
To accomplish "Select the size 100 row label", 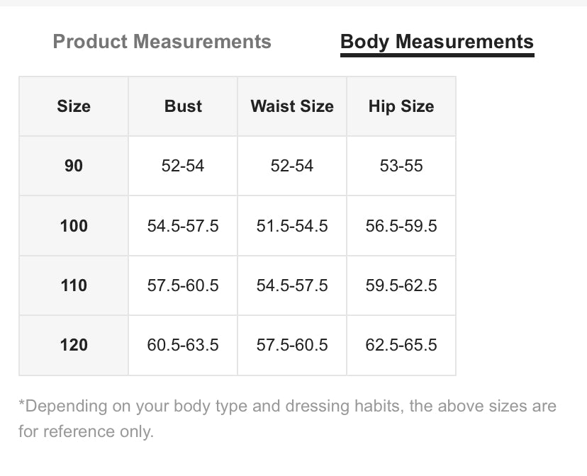I will click(x=74, y=226).
